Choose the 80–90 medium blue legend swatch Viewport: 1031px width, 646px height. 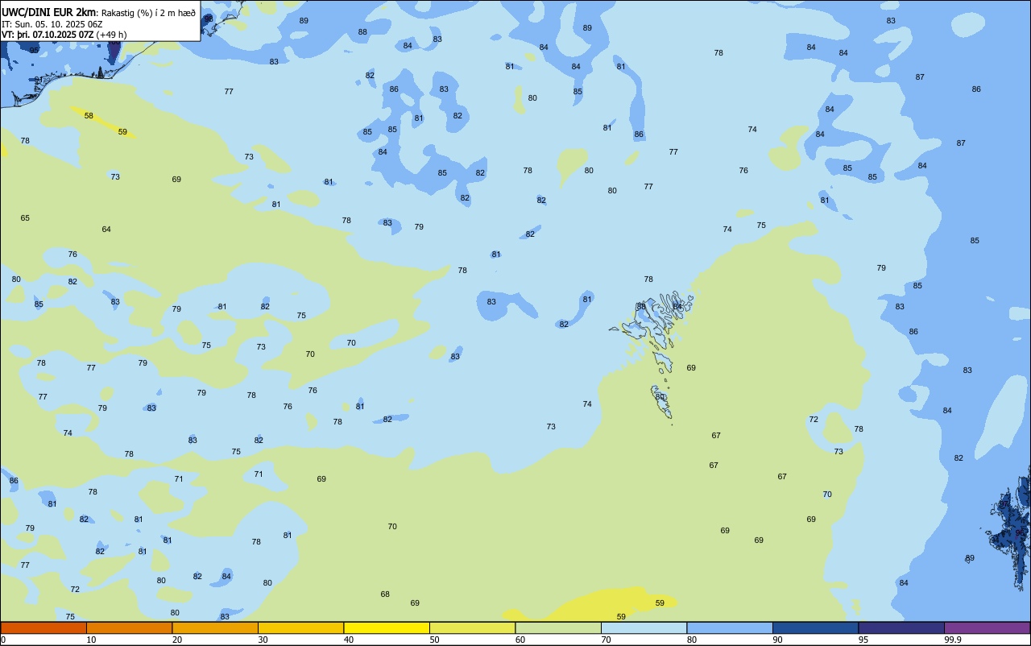(730, 627)
